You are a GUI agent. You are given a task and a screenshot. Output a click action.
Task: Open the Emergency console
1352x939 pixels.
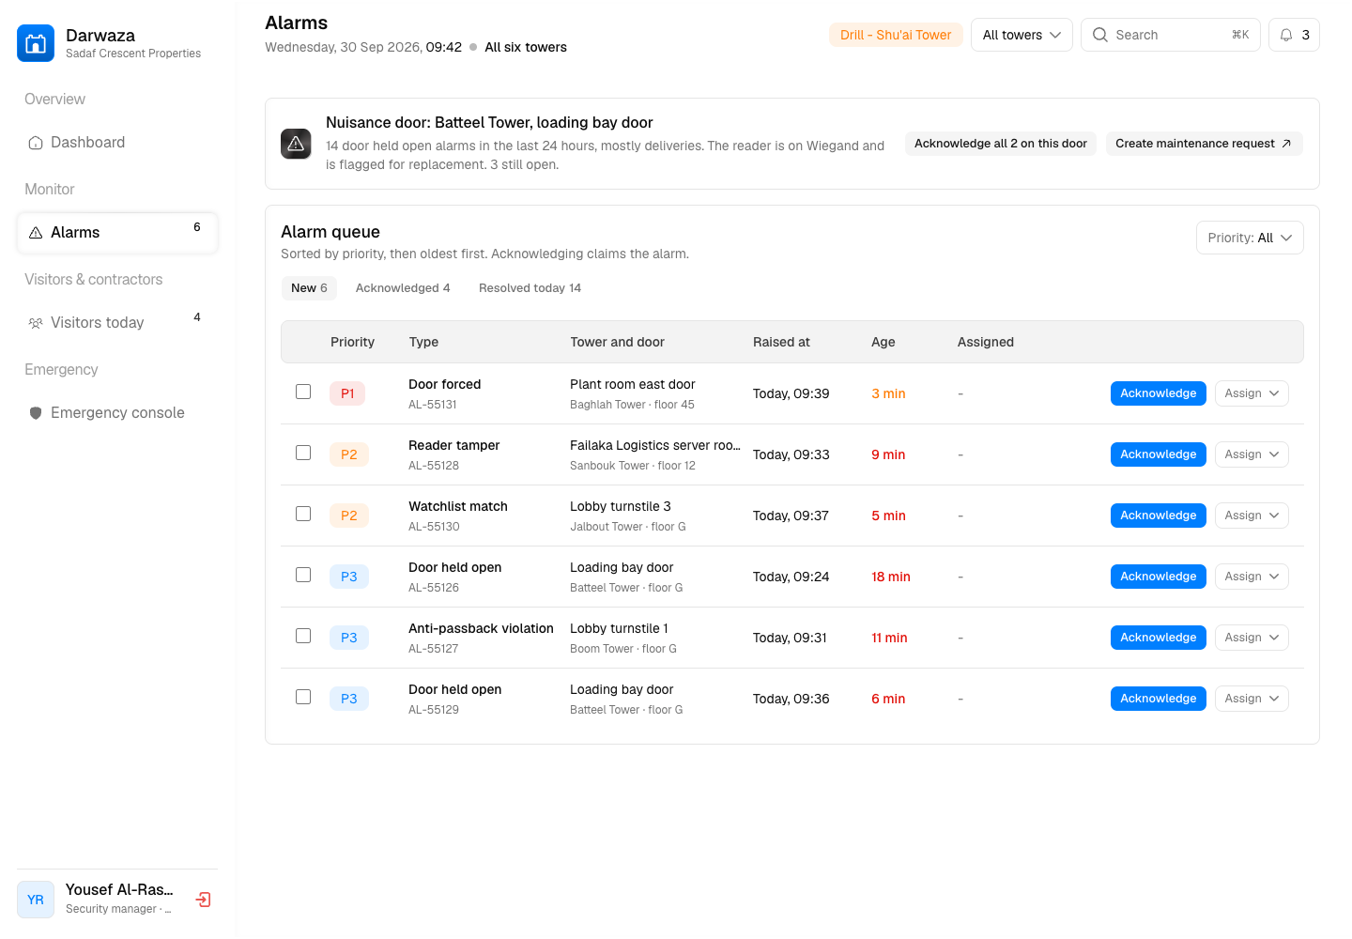(117, 413)
